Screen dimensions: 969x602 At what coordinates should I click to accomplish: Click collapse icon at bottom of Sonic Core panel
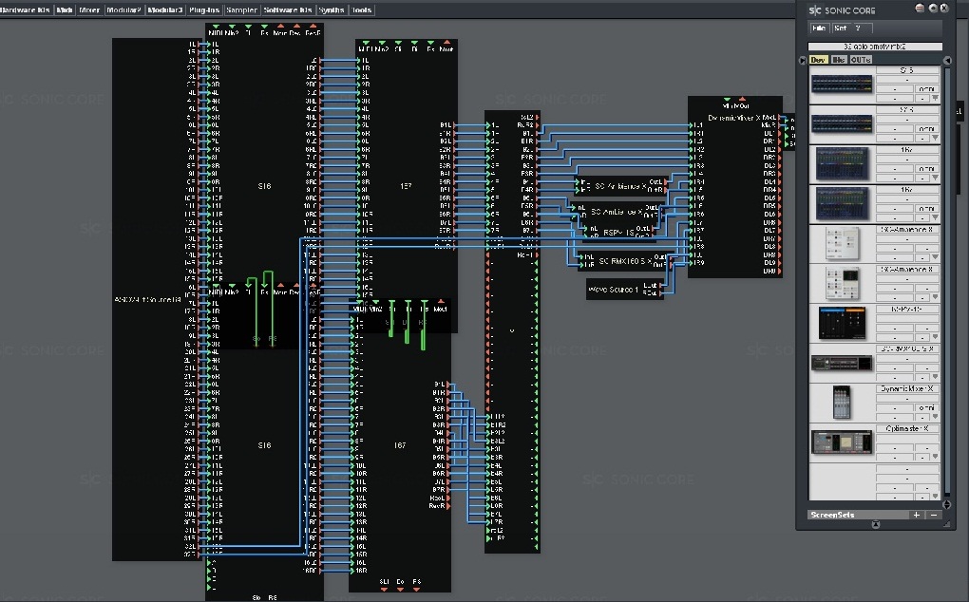tap(875, 524)
